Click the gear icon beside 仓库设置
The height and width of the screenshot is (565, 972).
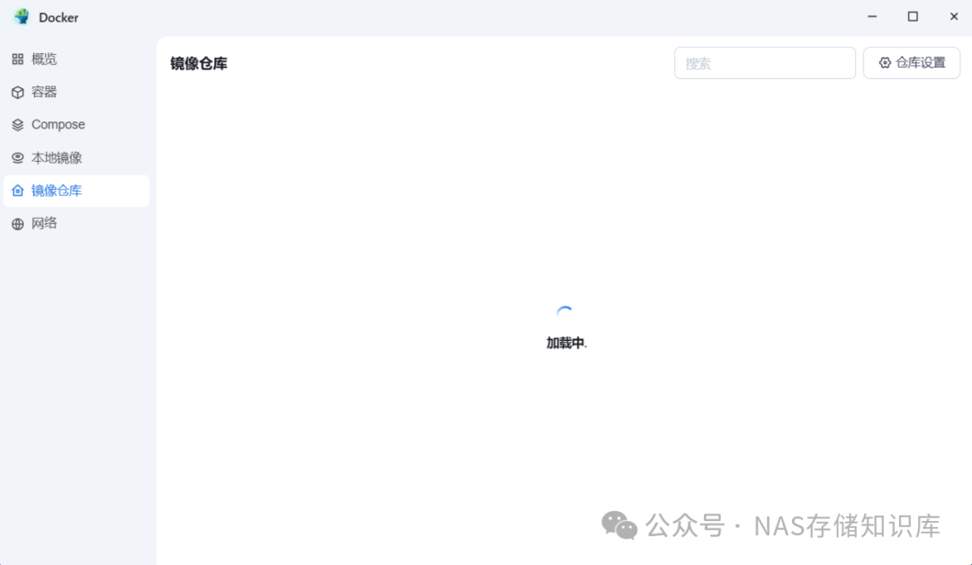pyautogui.click(x=885, y=63)
